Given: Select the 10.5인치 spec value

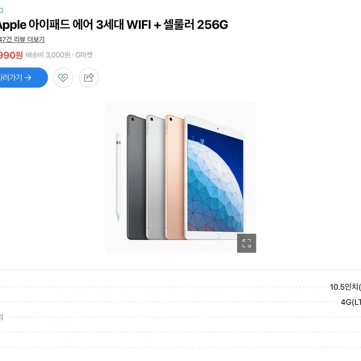Looking at the screenshot, I should pyautogui.click(x=345, y=287).
